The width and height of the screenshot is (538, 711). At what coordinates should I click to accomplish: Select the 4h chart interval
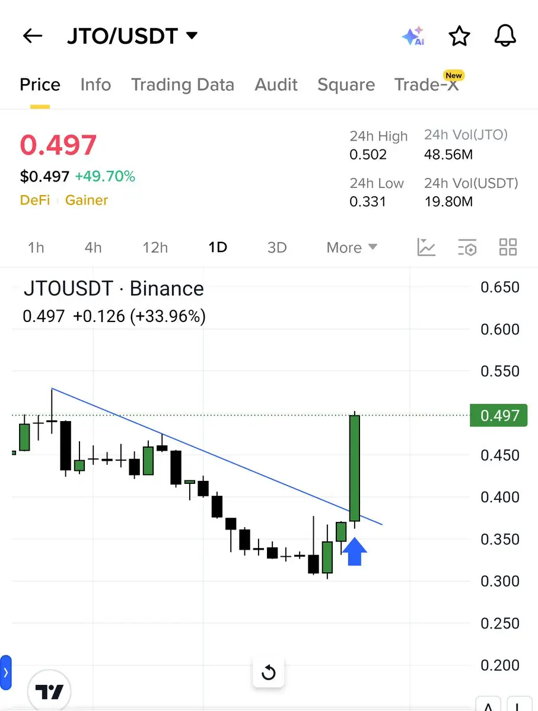click(x=93, y=248)
